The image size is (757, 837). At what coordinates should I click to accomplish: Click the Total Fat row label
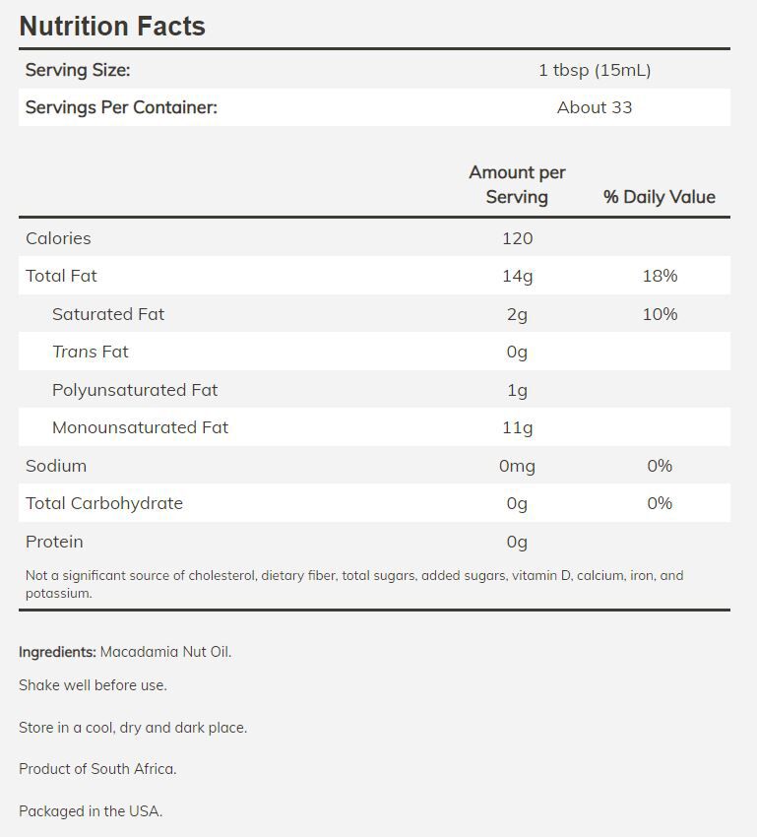[61, 276]
